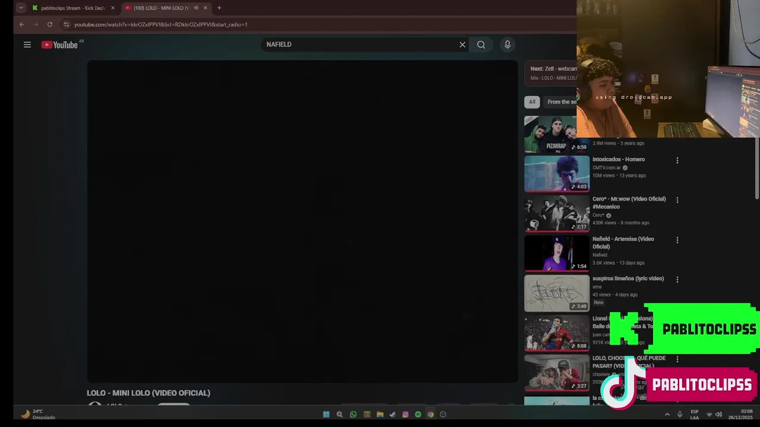The width and height of the screenshot is (760, 427).
Task: Start voice search with the microphone
Action: coord(508,44)
